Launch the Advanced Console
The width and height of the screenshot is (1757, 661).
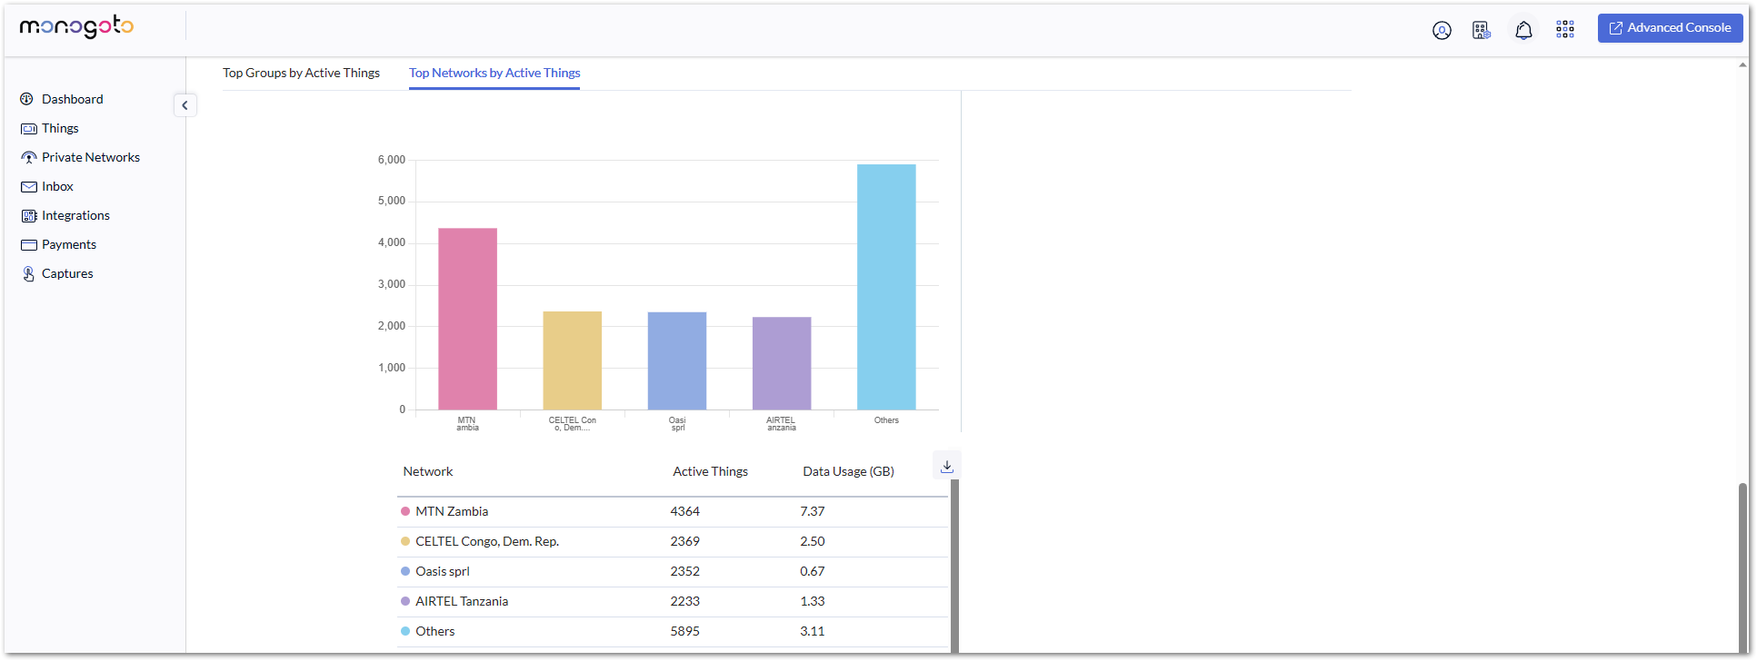1670,28
